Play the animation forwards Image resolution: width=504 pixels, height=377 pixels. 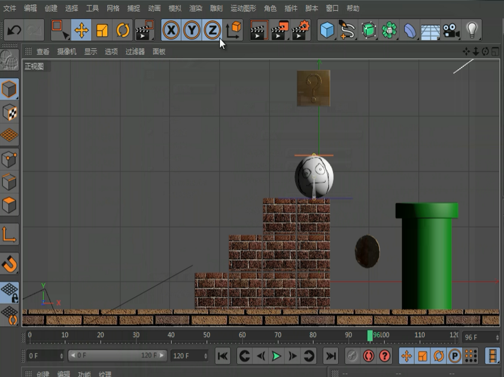pos(277,356)
